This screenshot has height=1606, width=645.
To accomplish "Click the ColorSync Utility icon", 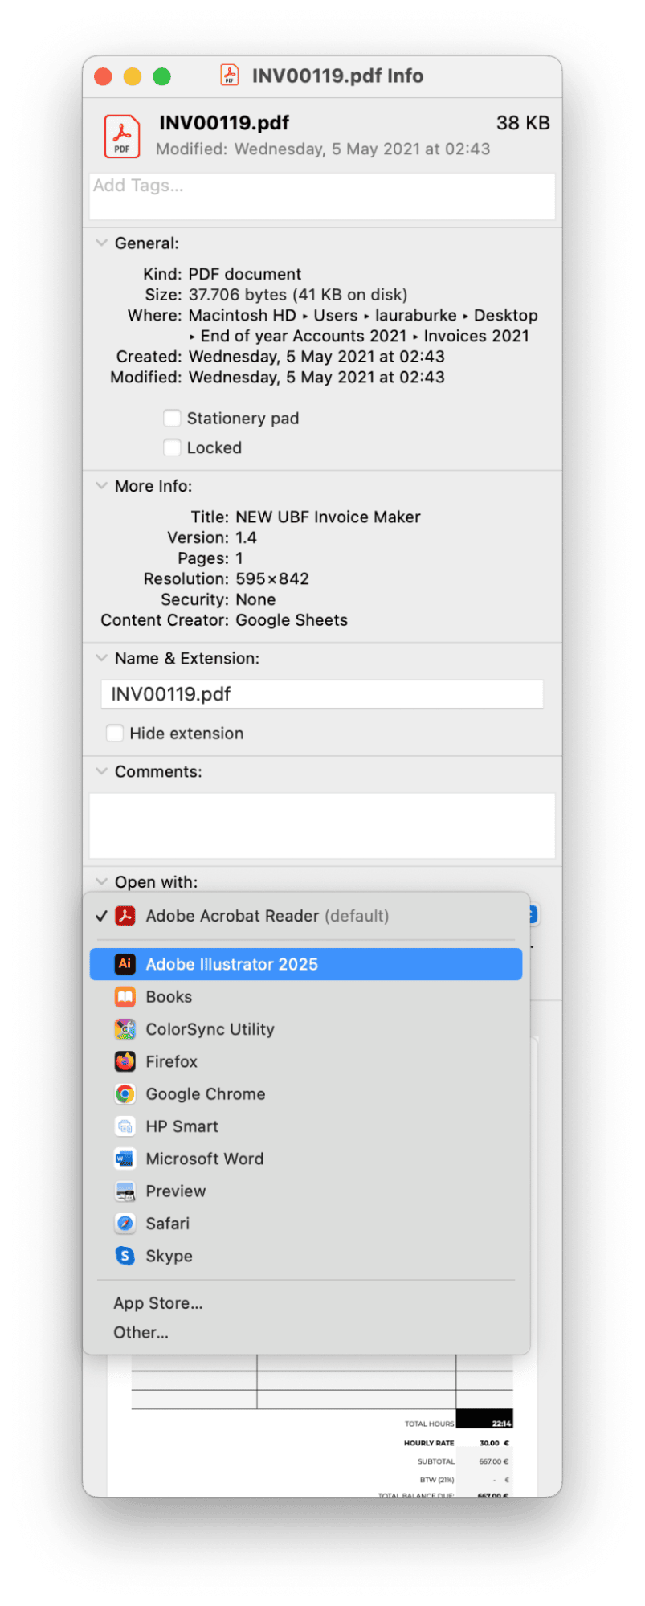I will (x=125, y=1029).
